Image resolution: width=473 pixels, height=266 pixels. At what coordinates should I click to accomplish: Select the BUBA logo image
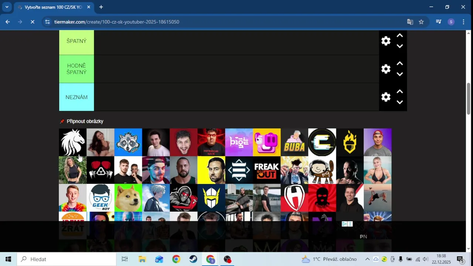coord(295,142)
